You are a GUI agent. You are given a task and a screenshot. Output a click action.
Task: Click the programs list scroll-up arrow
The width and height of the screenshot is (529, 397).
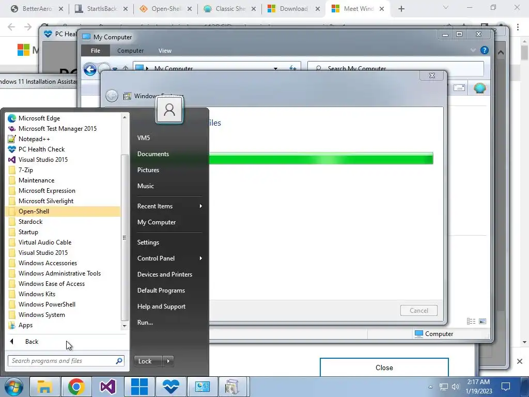point(125,117)
